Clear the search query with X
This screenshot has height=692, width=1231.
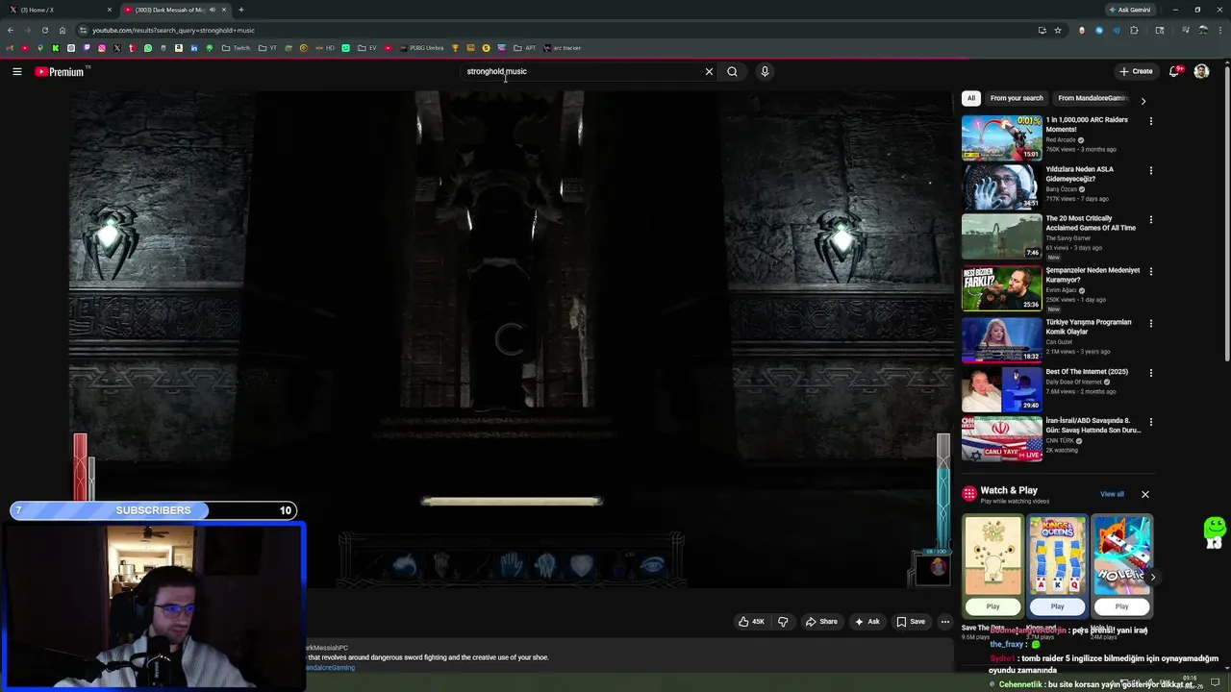(x=709, y=71)
